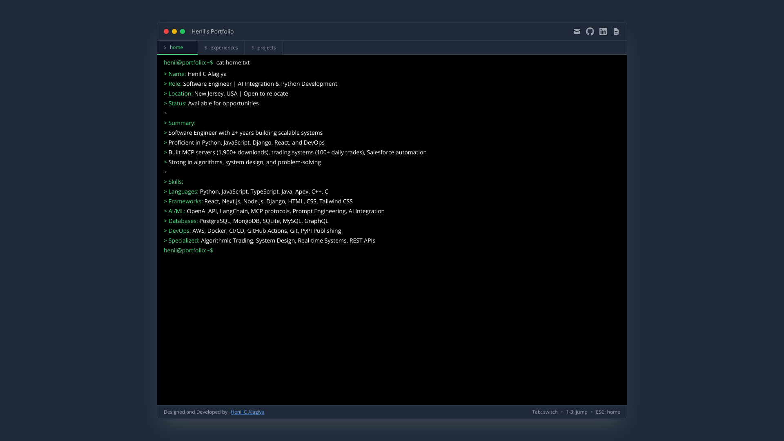Click the Languages: skills line

tap(246, 192)
